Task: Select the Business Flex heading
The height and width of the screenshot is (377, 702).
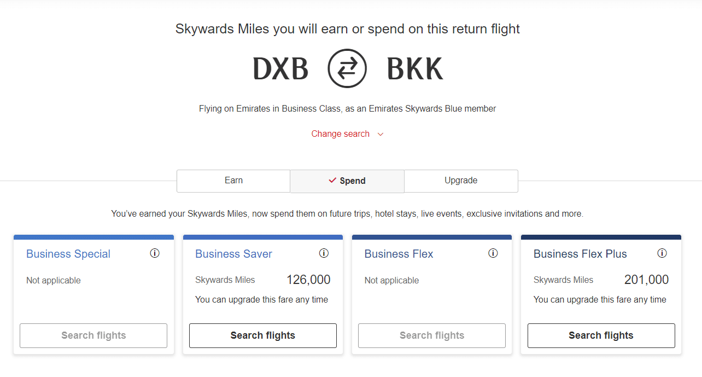Action: (x=399, y=254)
